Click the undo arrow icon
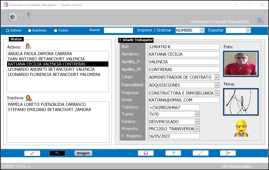 coord(57,153)
